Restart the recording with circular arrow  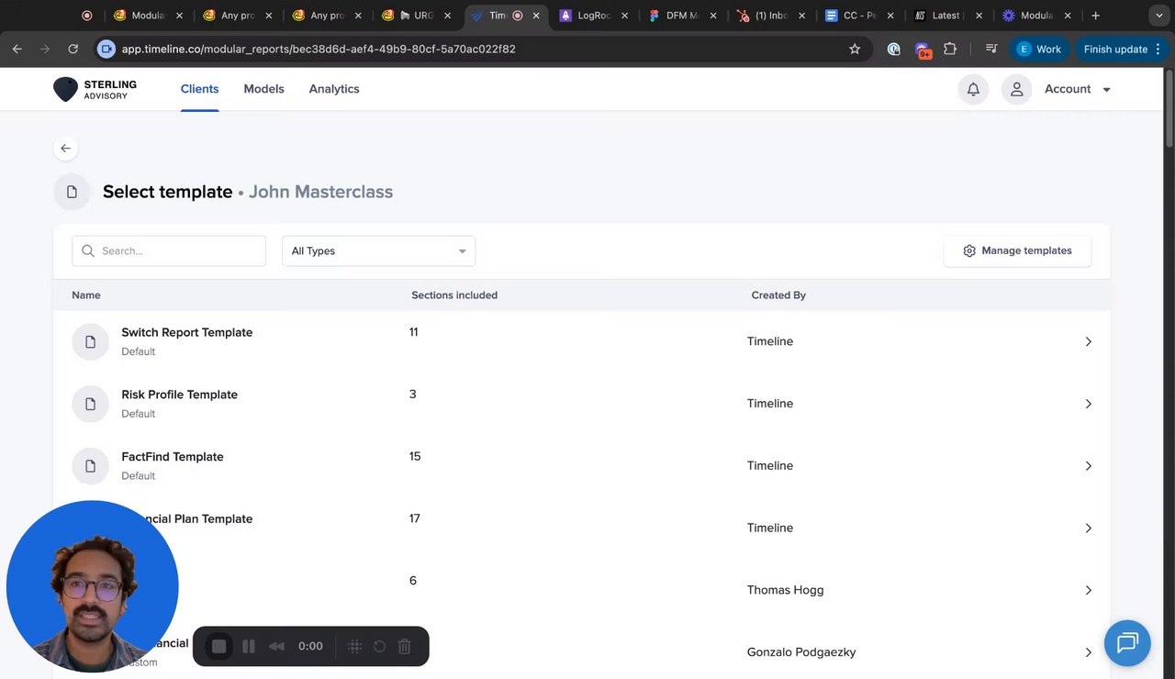379,646
